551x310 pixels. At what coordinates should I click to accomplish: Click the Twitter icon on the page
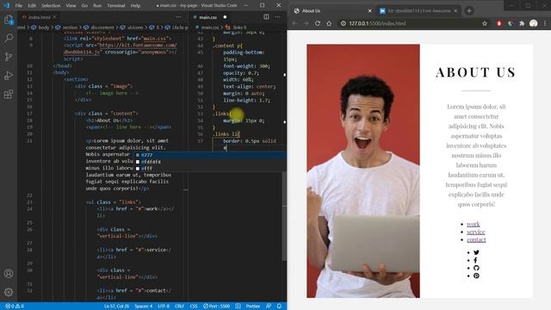[x=476, y=252]
